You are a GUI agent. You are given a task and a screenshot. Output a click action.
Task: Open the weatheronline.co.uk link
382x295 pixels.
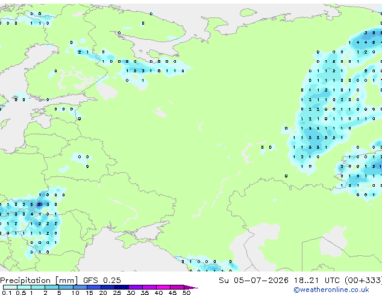(x=331, y=290)
